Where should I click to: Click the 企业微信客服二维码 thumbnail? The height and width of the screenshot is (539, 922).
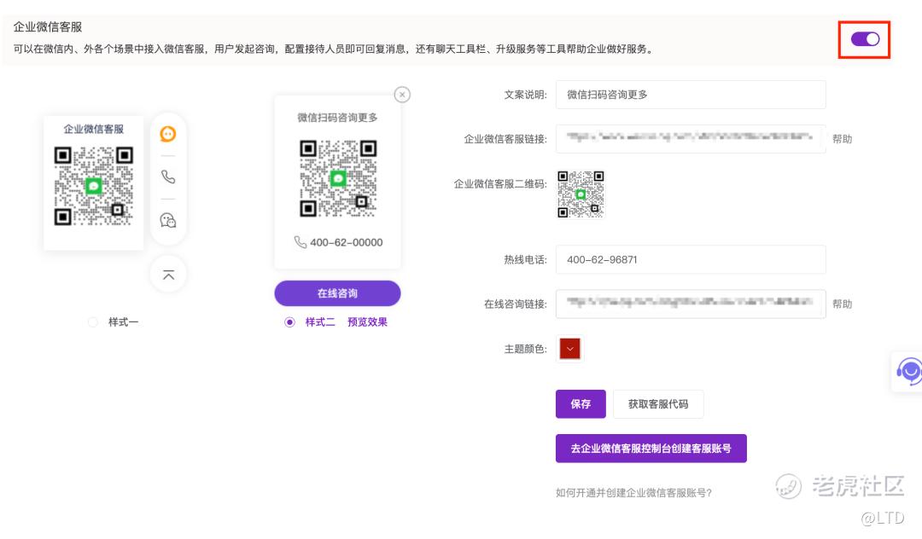coord(581,194)
